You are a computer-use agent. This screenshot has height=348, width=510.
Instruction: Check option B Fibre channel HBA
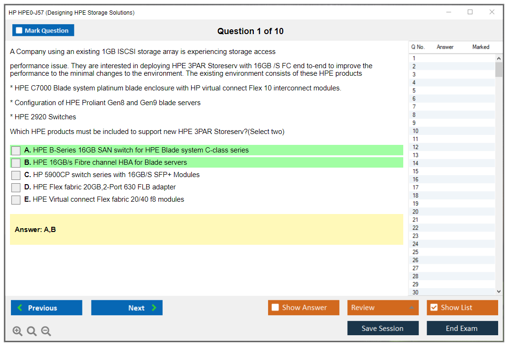[x=16, y=163]
